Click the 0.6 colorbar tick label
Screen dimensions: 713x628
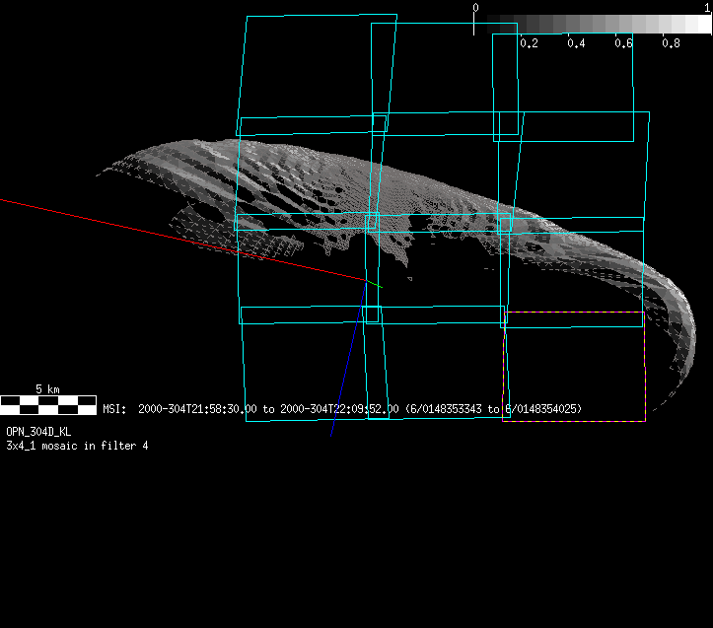coord(623,43)
